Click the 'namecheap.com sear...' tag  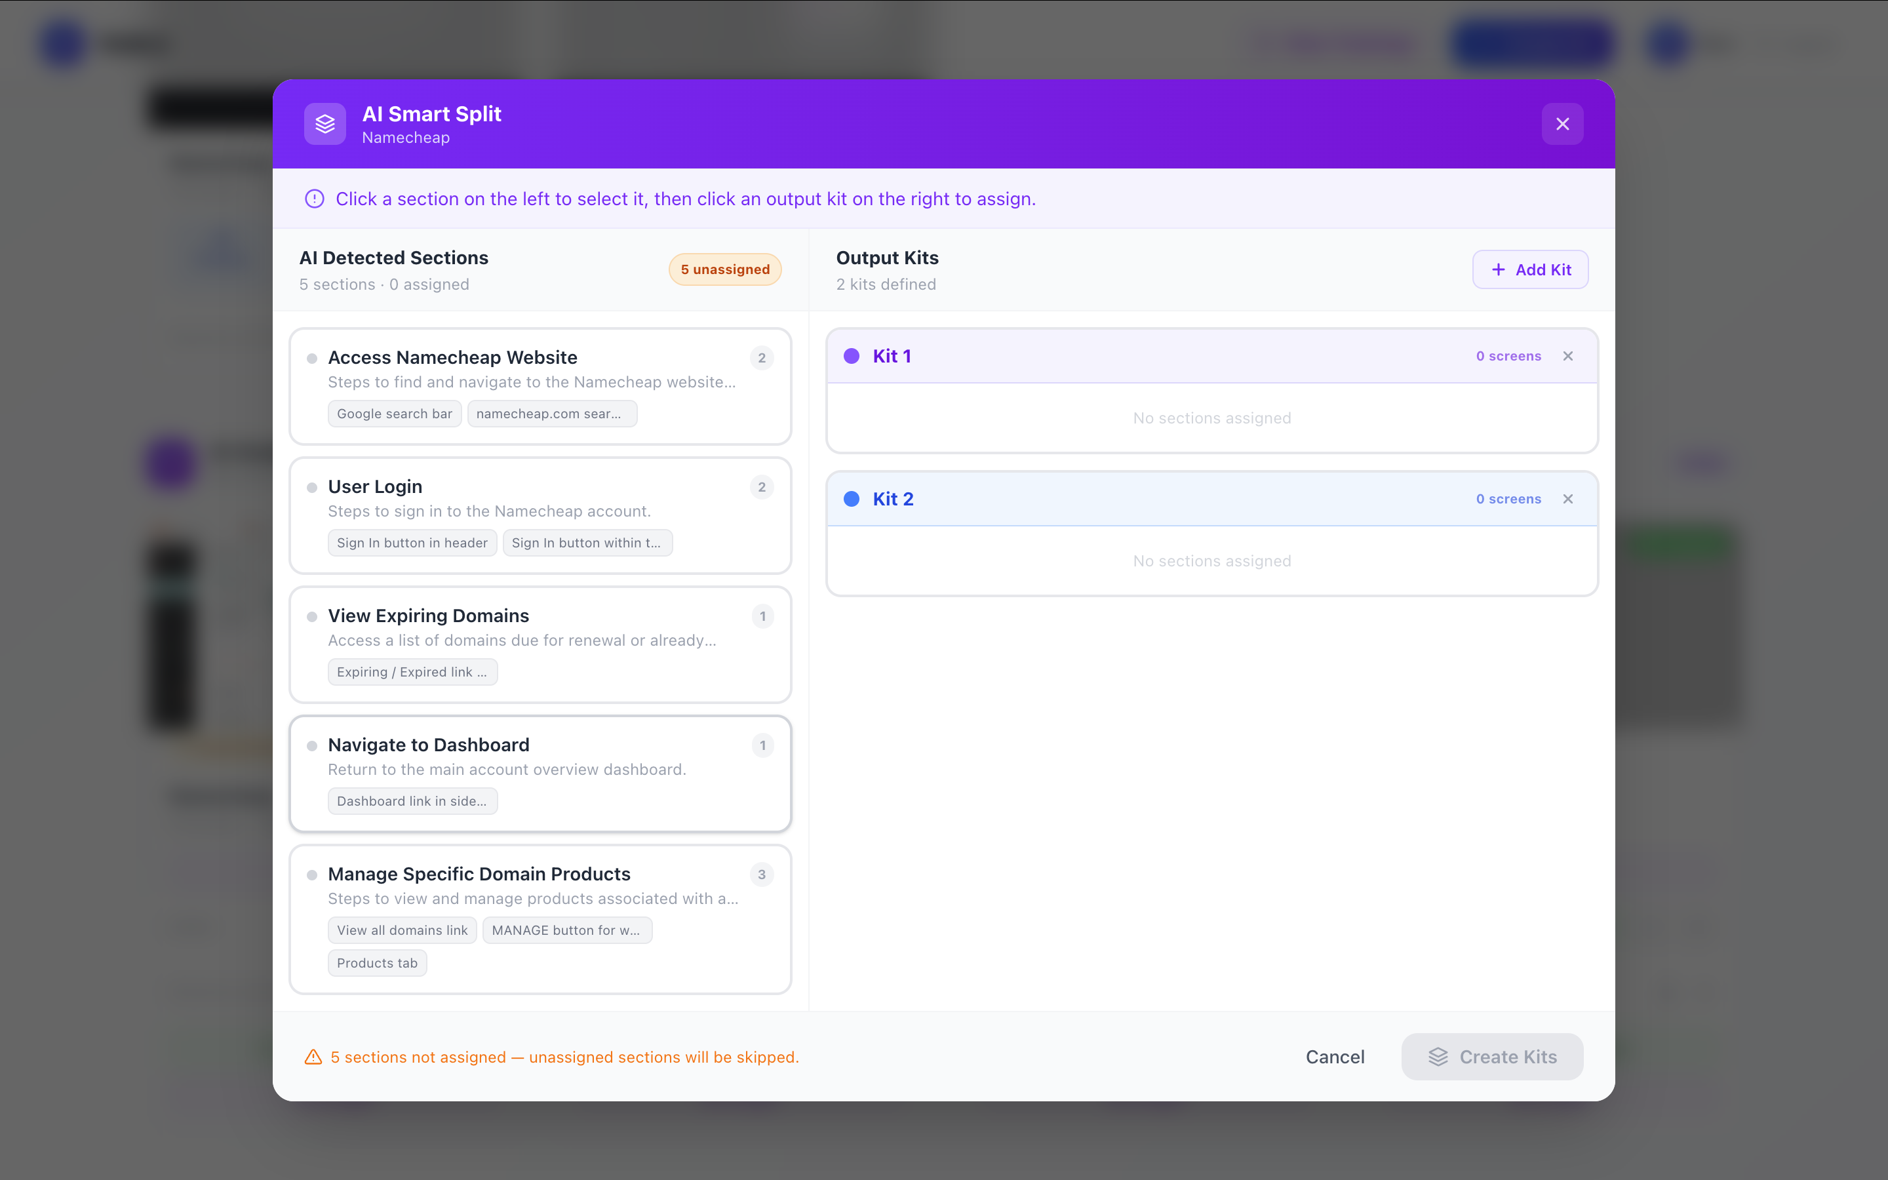[x=551, y=414]
